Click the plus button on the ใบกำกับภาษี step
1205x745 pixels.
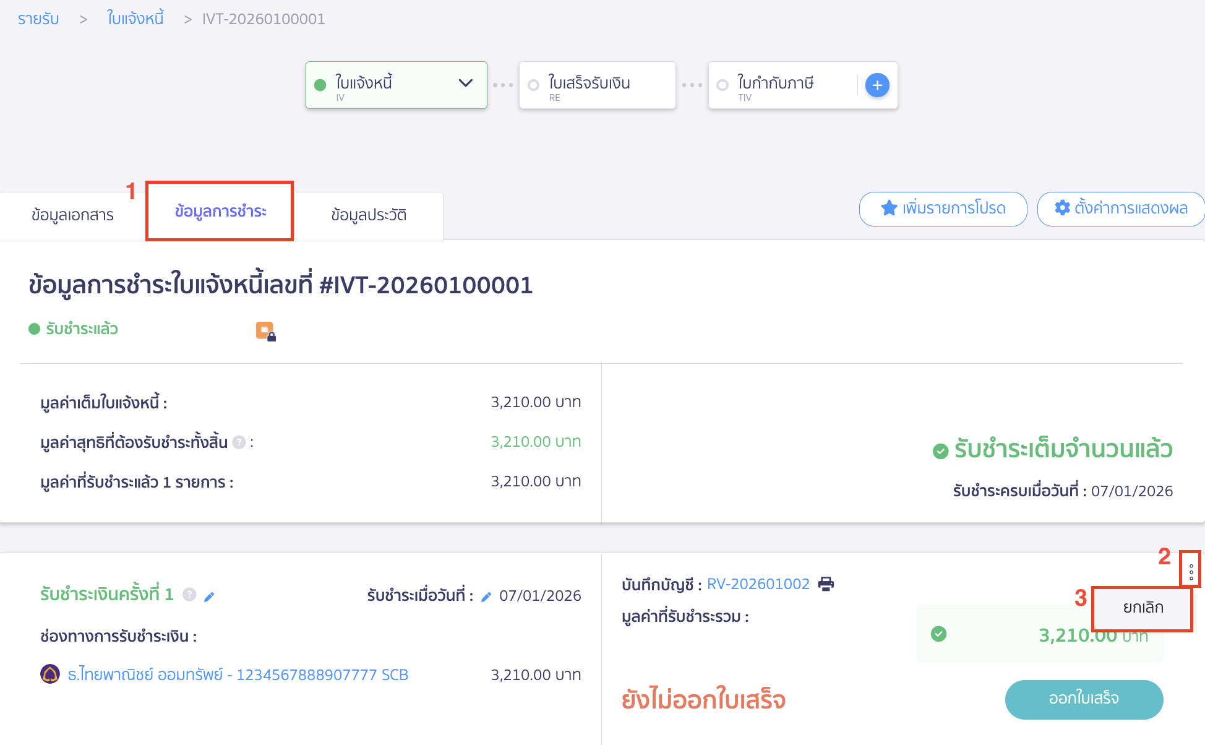877,85
